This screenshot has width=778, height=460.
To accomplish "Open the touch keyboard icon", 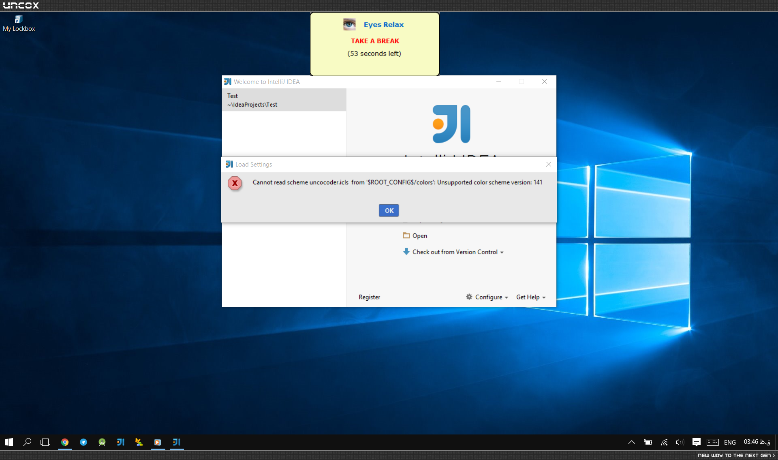I will (713, 442).
